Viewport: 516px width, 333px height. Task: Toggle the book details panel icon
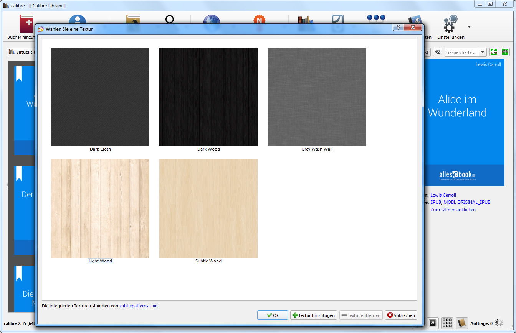[x=462, y=323]
